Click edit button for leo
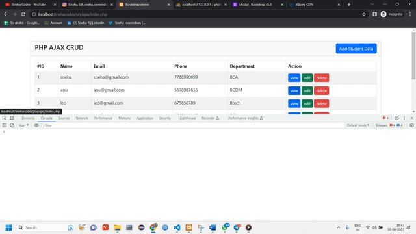The height and width of the screenshot is (234, 416). pyautogui.click(x=307, y=103)
